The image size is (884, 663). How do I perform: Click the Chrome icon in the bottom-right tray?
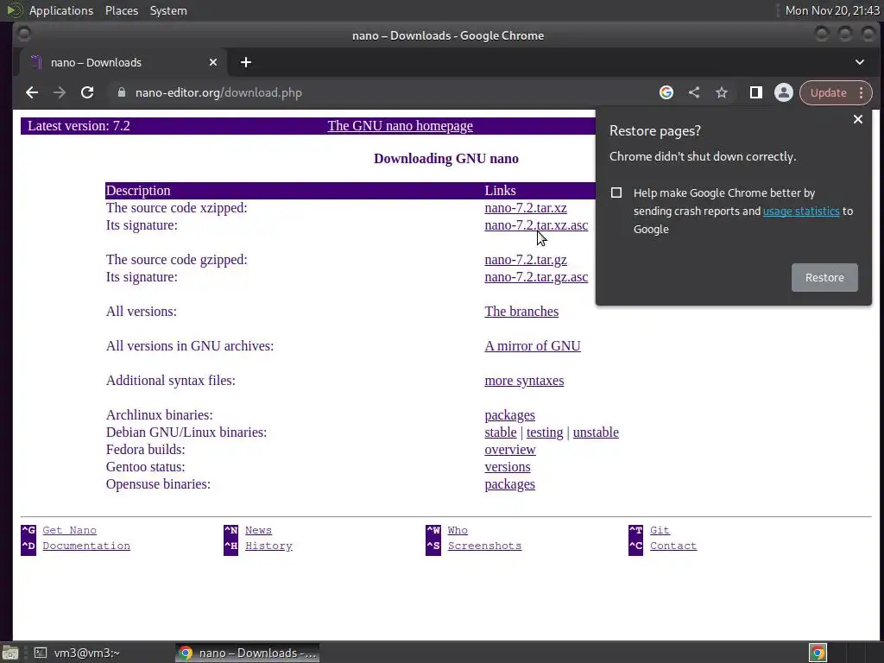coord(818,653)
